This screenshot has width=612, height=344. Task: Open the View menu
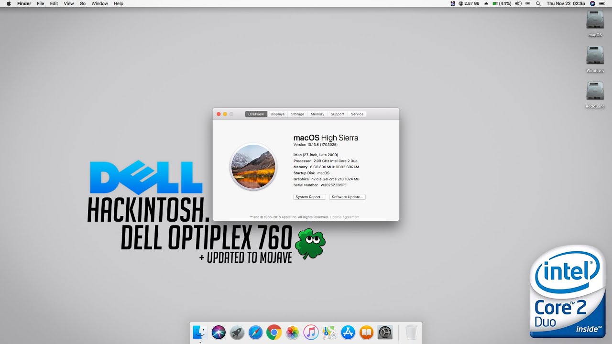coord(69,3)
